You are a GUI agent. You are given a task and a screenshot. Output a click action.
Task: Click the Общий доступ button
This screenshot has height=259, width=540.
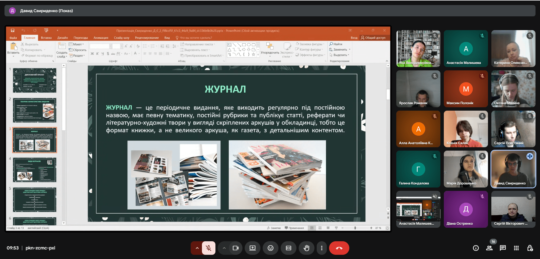click(373, 38)
